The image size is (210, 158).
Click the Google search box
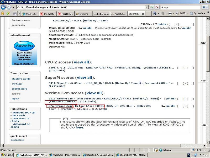[x=181, y=7]
